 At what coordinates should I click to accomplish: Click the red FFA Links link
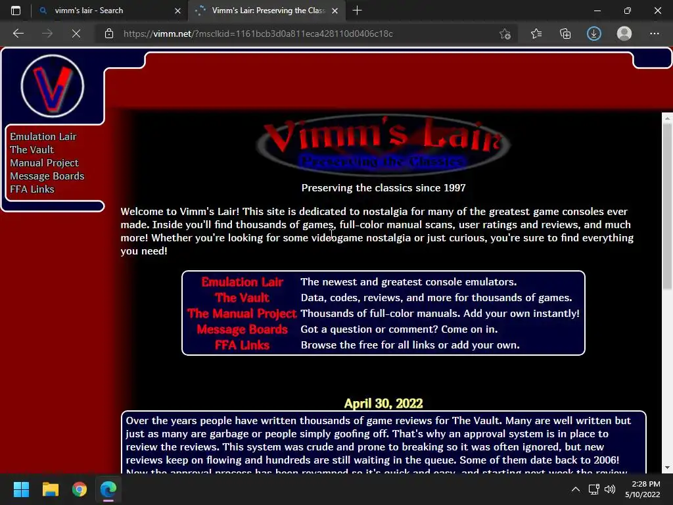pyautogui.click(x=242, y=345)
